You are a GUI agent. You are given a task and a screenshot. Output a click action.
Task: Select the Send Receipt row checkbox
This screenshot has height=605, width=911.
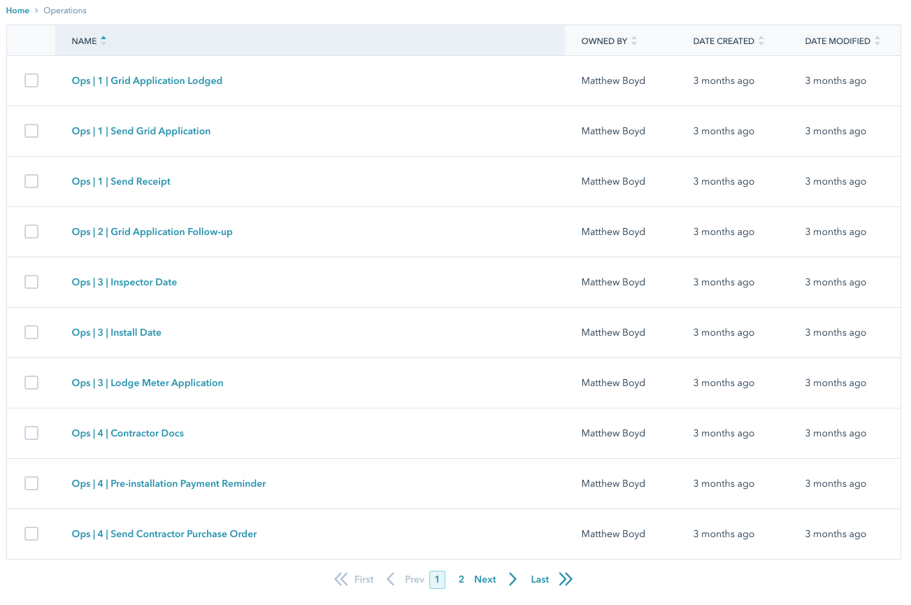coord(31,181)
